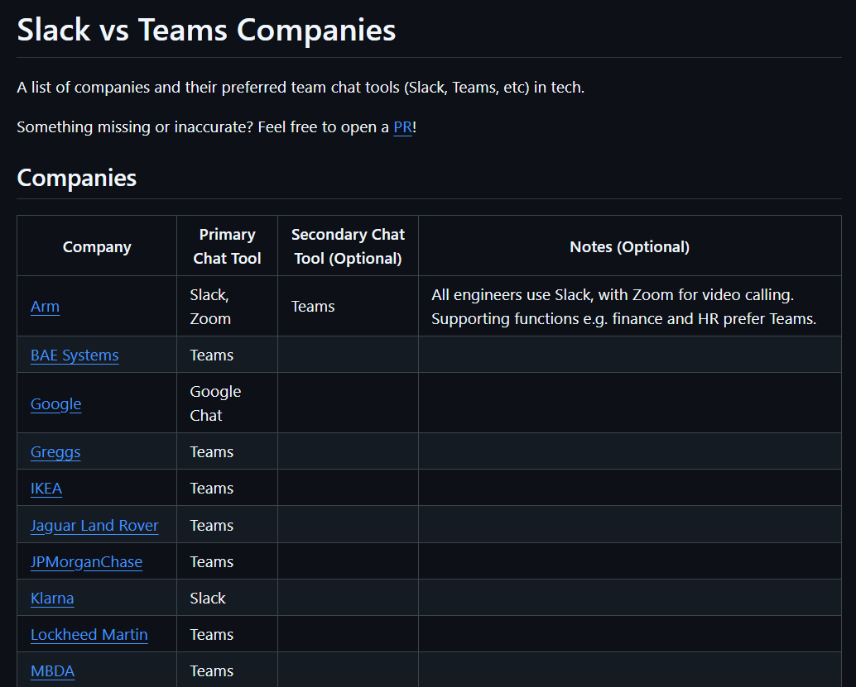Click the Google Chat table cell
The width and height of the screenshot is (856, 687).
215,403
